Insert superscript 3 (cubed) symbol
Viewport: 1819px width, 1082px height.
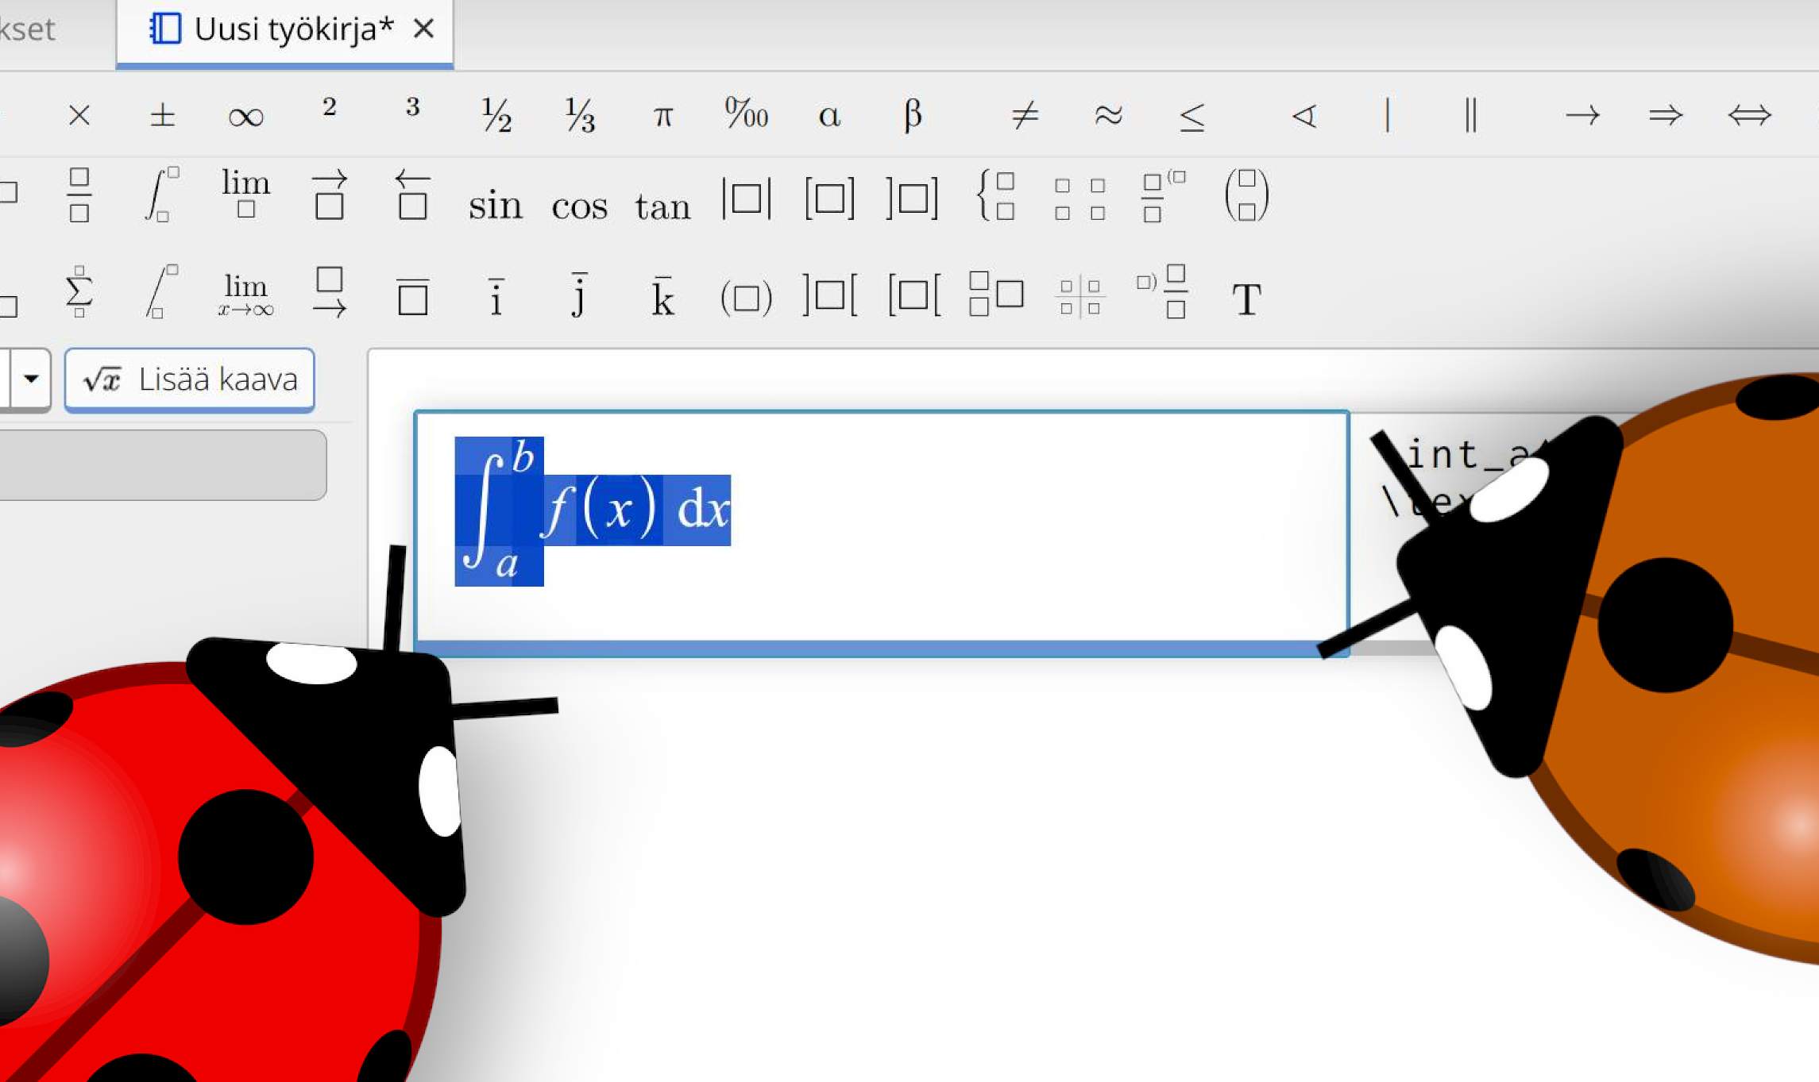point(412,106)
